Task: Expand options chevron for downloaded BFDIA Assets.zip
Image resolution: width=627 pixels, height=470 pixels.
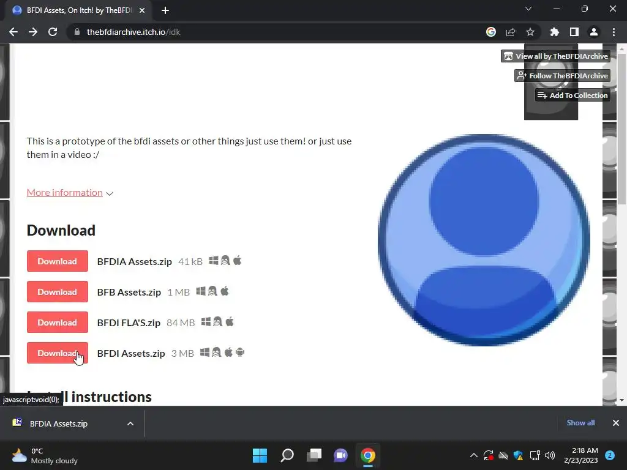Action: [x=130, y=423]
